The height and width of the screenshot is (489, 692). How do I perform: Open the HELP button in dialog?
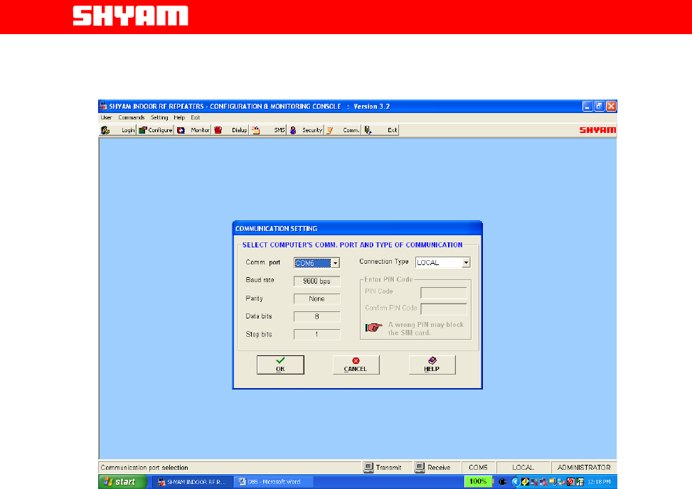(x=432, y=365)
